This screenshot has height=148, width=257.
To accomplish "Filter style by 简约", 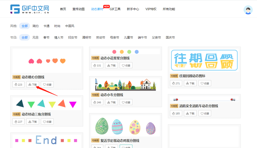I will click(35, 26).
